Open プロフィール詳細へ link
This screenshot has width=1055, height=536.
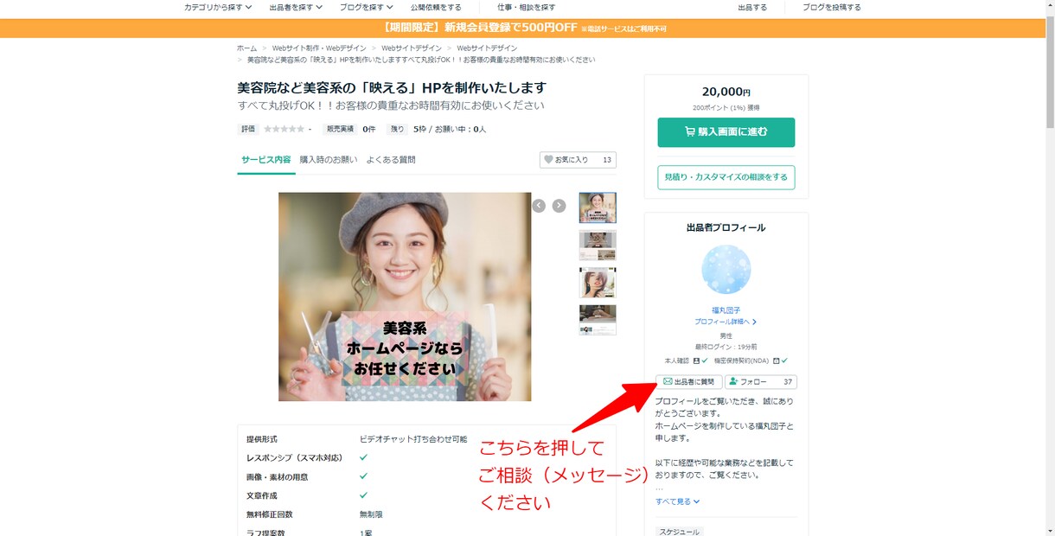pyautogui.click(x=726, y=322)
